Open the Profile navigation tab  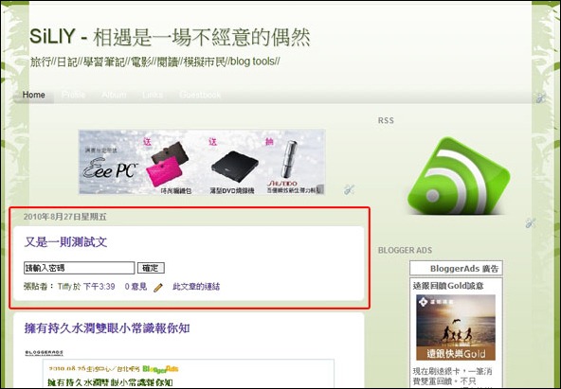pos(73,95)
